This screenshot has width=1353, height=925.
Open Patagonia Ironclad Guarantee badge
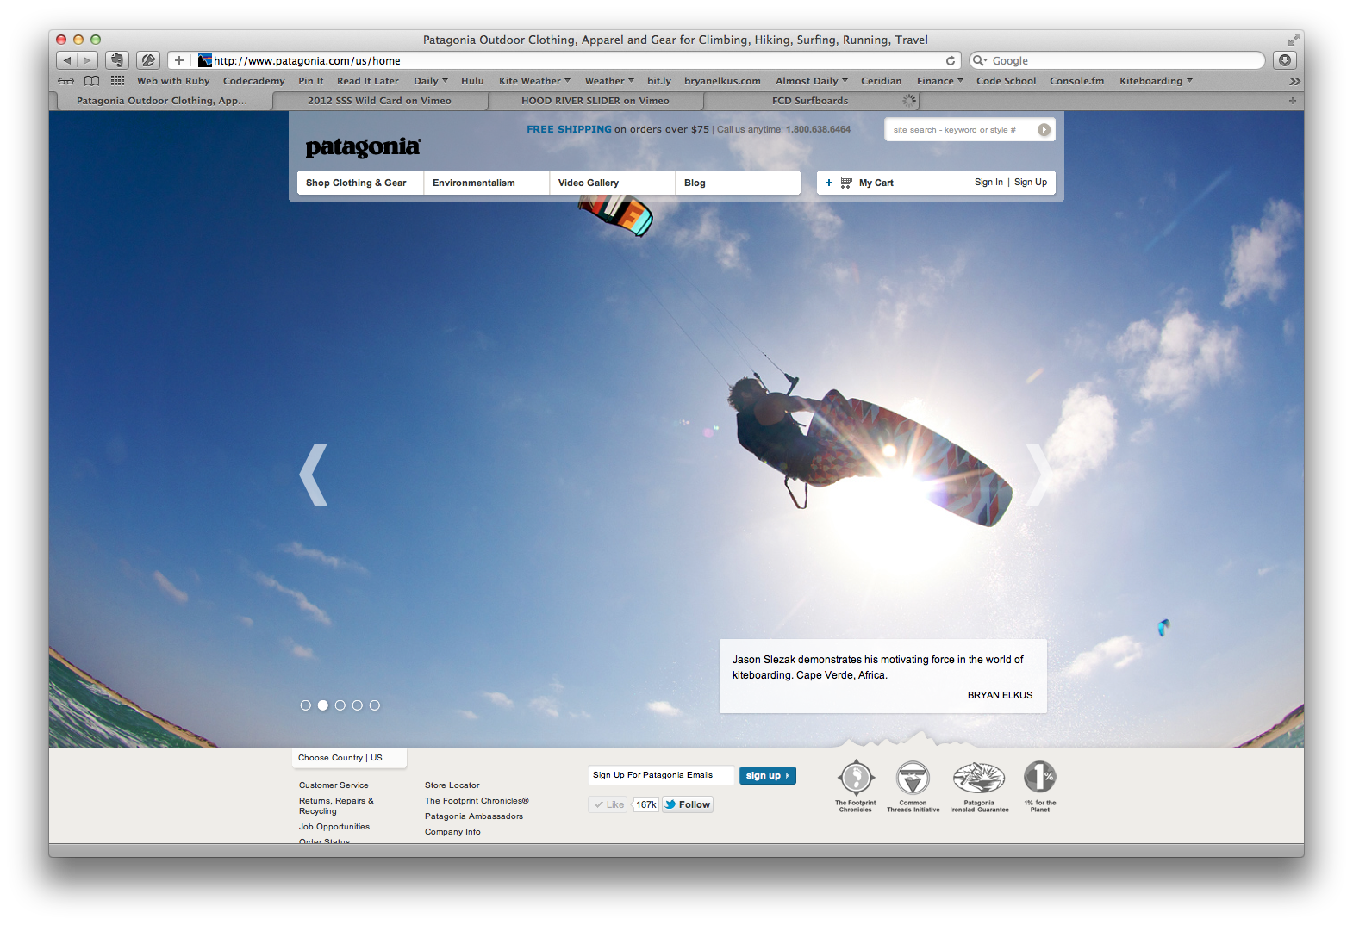tap(979, 786)
